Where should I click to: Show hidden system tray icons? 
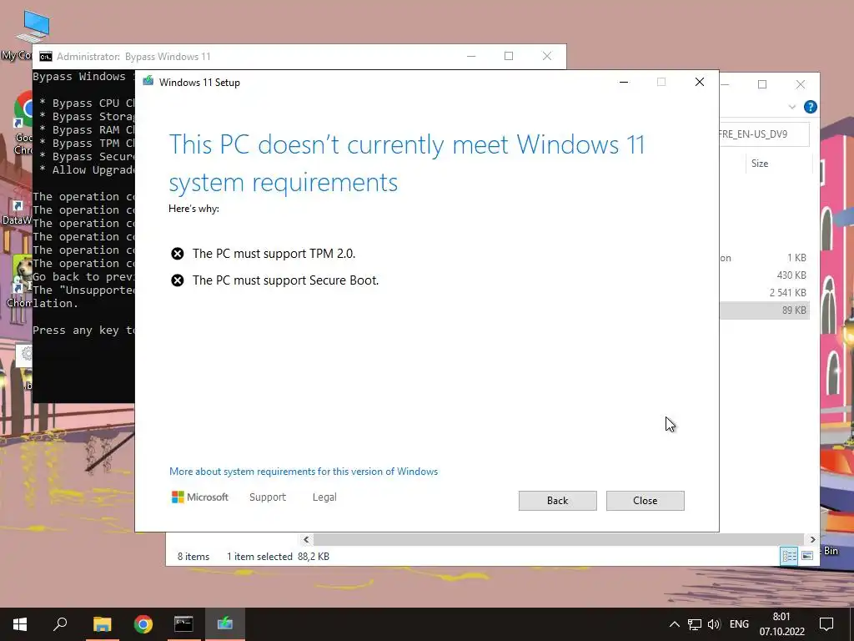[x=674, y=624]
